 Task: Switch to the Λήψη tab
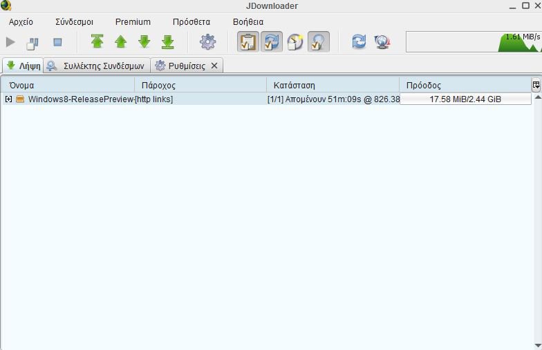pyautogui.click(x=23, y=66)
